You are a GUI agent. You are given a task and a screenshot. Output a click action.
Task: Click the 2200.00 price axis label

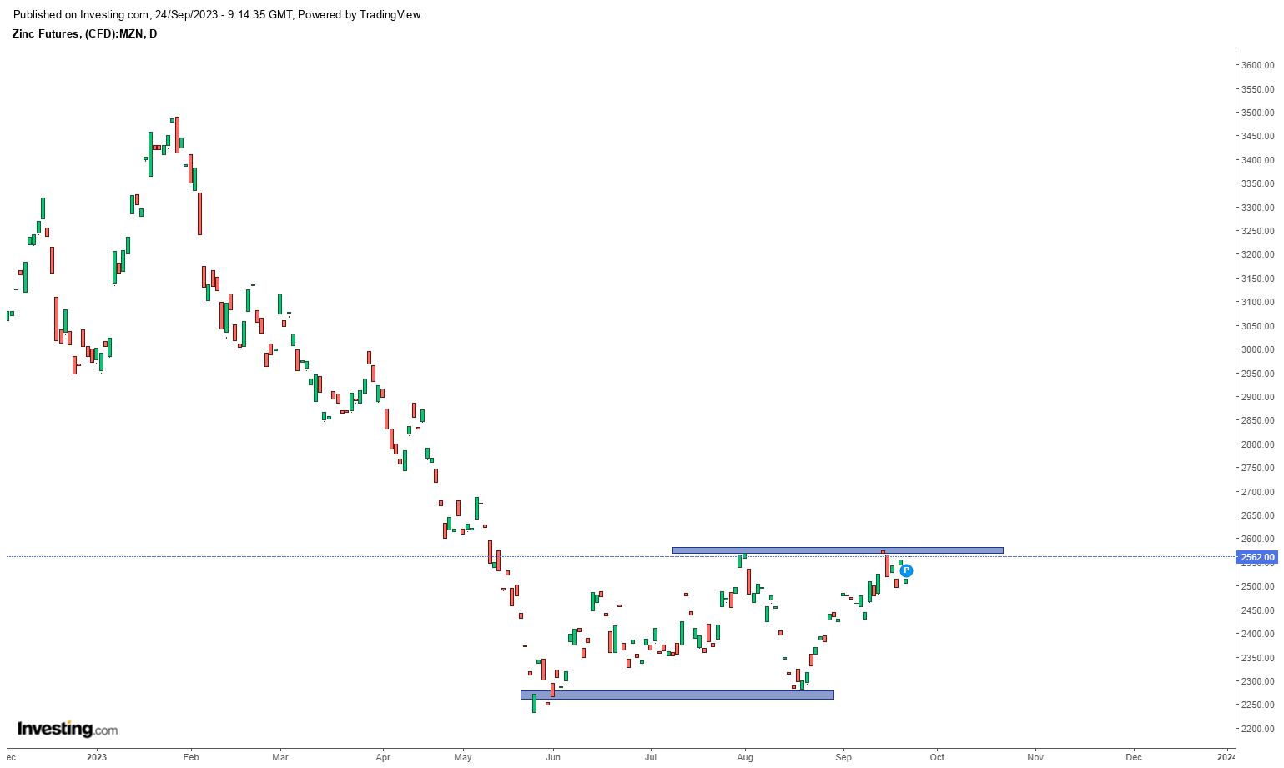pyautogui.click(x=1257, y=729)
